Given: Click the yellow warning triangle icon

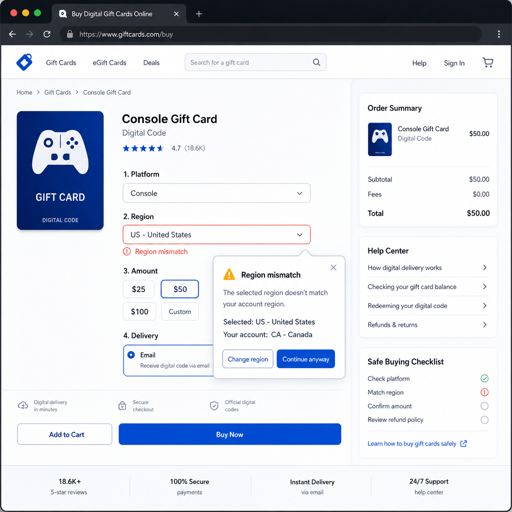Looking at the screenshot, I should pos(229,274).
